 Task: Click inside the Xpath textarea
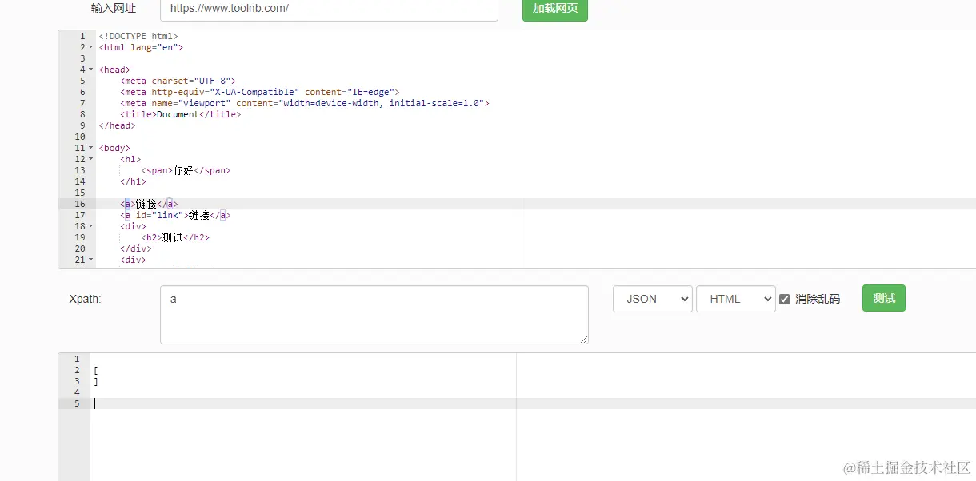(374, 315)
